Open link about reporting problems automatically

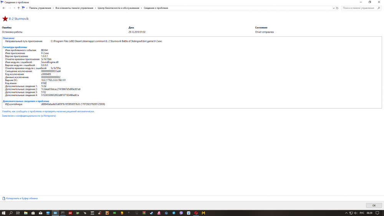click(48, 111)
